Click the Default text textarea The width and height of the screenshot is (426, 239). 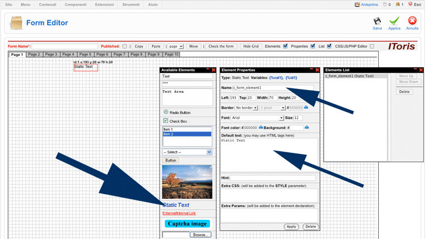[269, 155]
